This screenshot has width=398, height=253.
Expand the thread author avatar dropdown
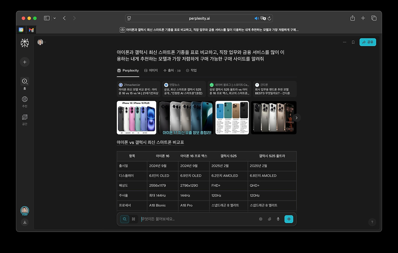(x=42, y=42)
